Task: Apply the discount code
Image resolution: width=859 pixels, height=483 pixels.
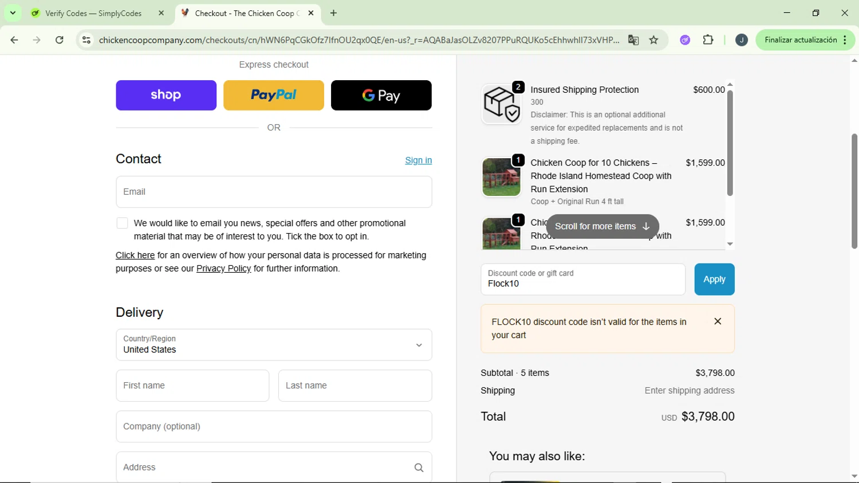Action: [714, 279]
